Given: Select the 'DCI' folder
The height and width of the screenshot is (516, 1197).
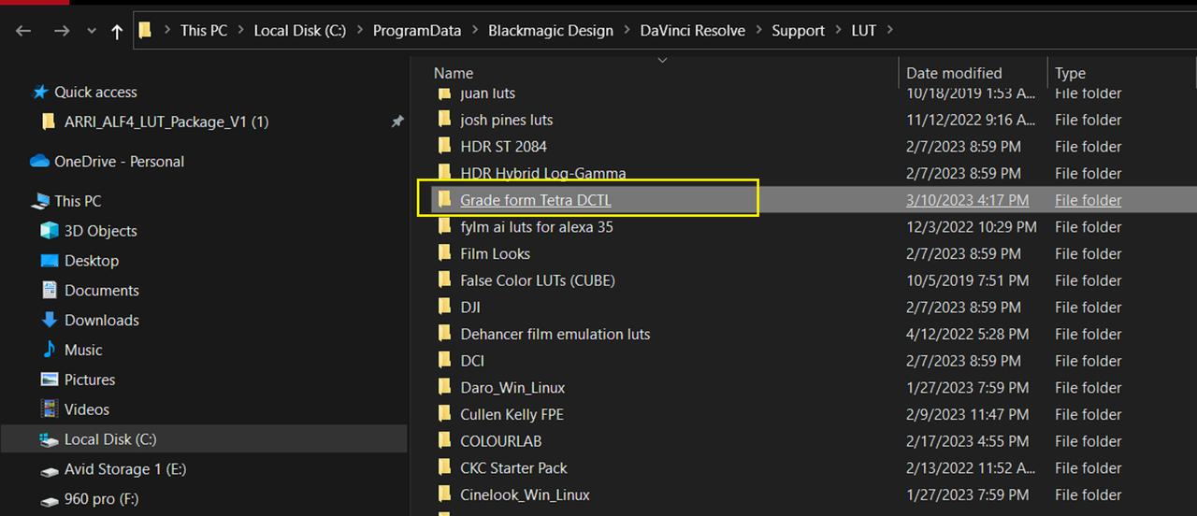Looking at the screenshot, I should pyautogui.click(x=472, y=361).
